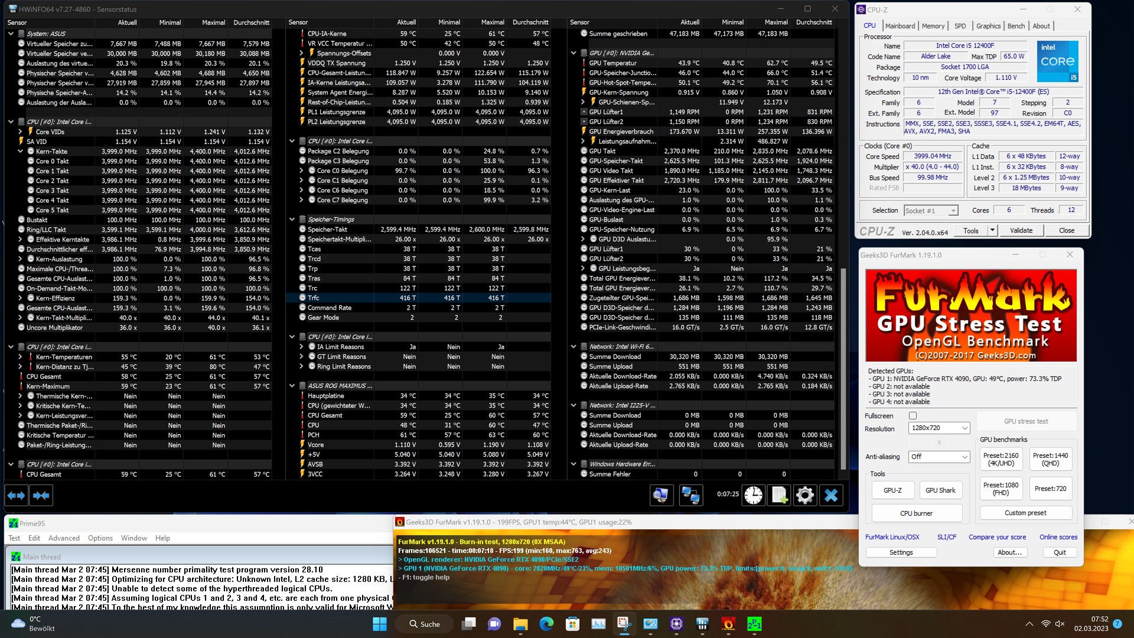Switch to the Graphics tab in CPU-Z
The height and width of the screenshot is (638, 1134).
988,26
